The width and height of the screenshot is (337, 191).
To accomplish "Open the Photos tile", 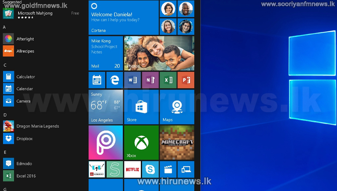I will tap(159, 53).
